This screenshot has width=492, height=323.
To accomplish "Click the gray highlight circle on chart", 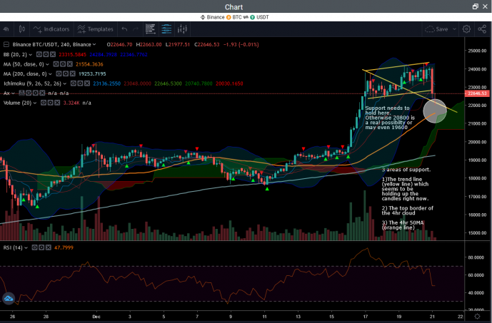I will tap(435, 111).
